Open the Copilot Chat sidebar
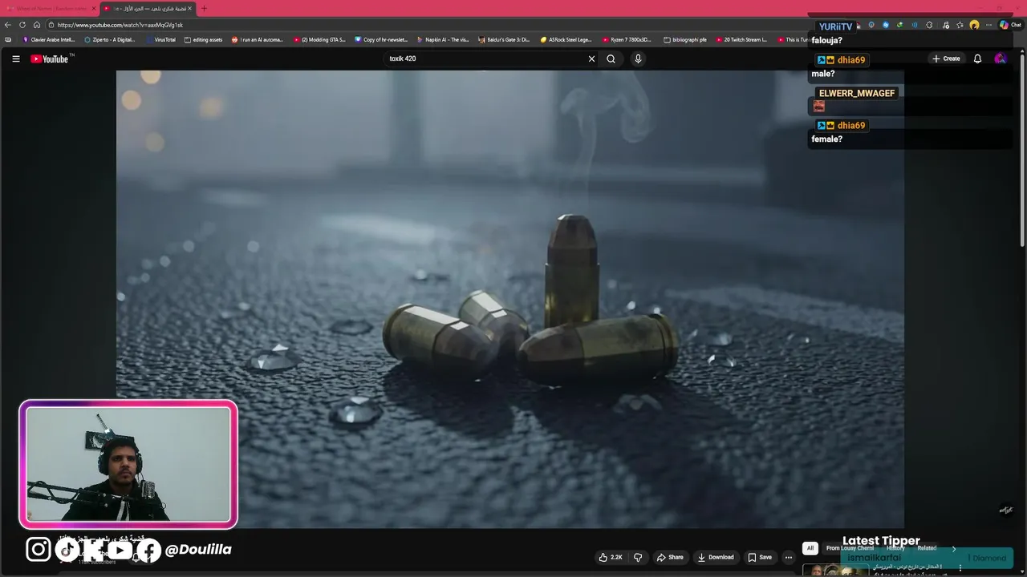Screen dimensions: 1027x577 1009,25
